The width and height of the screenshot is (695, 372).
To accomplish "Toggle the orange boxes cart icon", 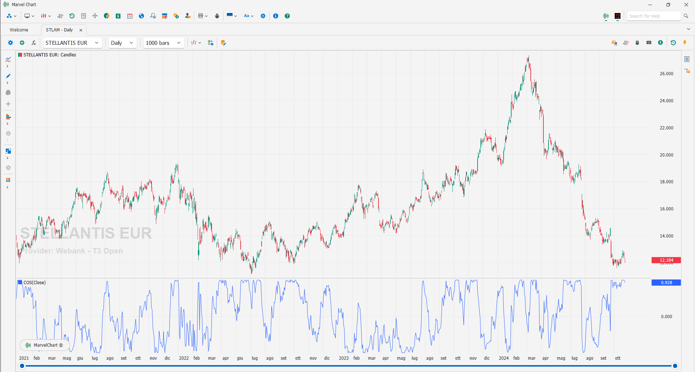I will point(614,43).
